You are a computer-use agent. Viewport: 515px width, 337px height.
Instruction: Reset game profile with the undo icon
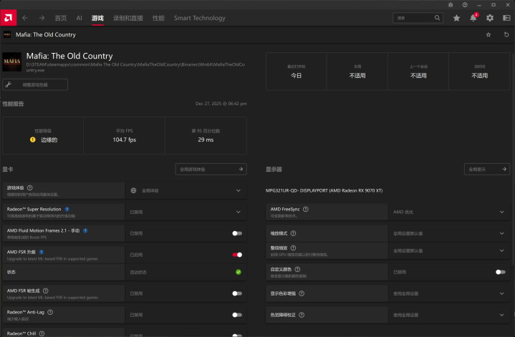point(506,34)
